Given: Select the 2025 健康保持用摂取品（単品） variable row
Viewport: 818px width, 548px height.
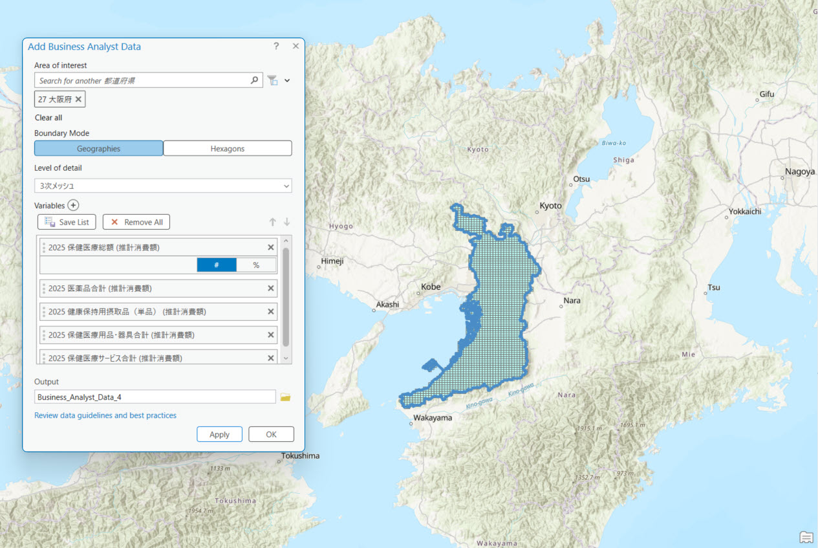Looking at the screenshot, I should (x=158, y=312).
